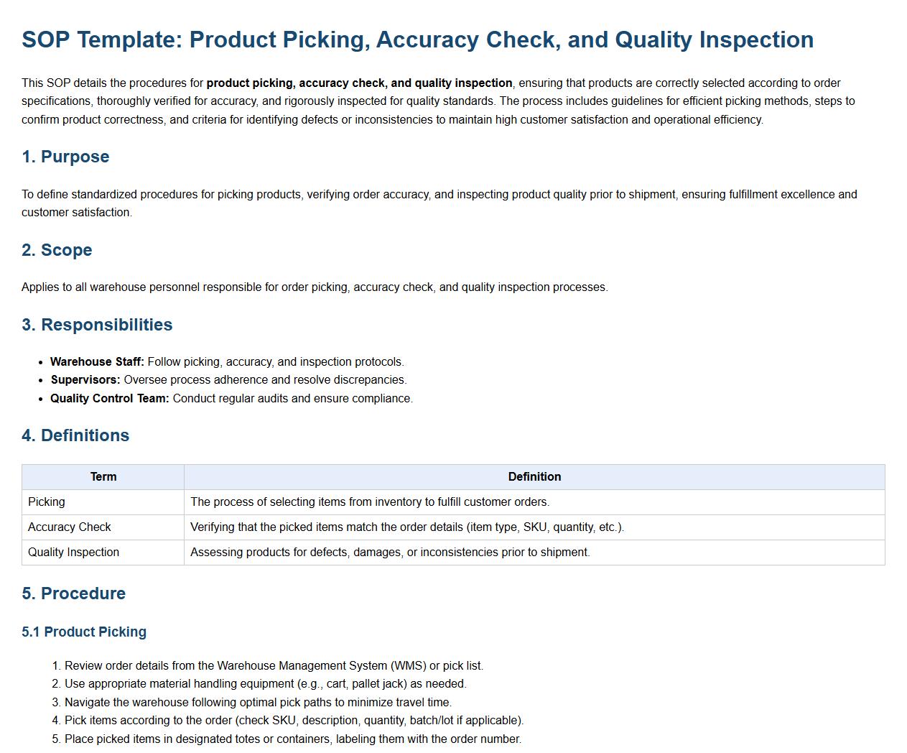Click the 'Supervisors:' bullet label

click(x=85, y=380)
